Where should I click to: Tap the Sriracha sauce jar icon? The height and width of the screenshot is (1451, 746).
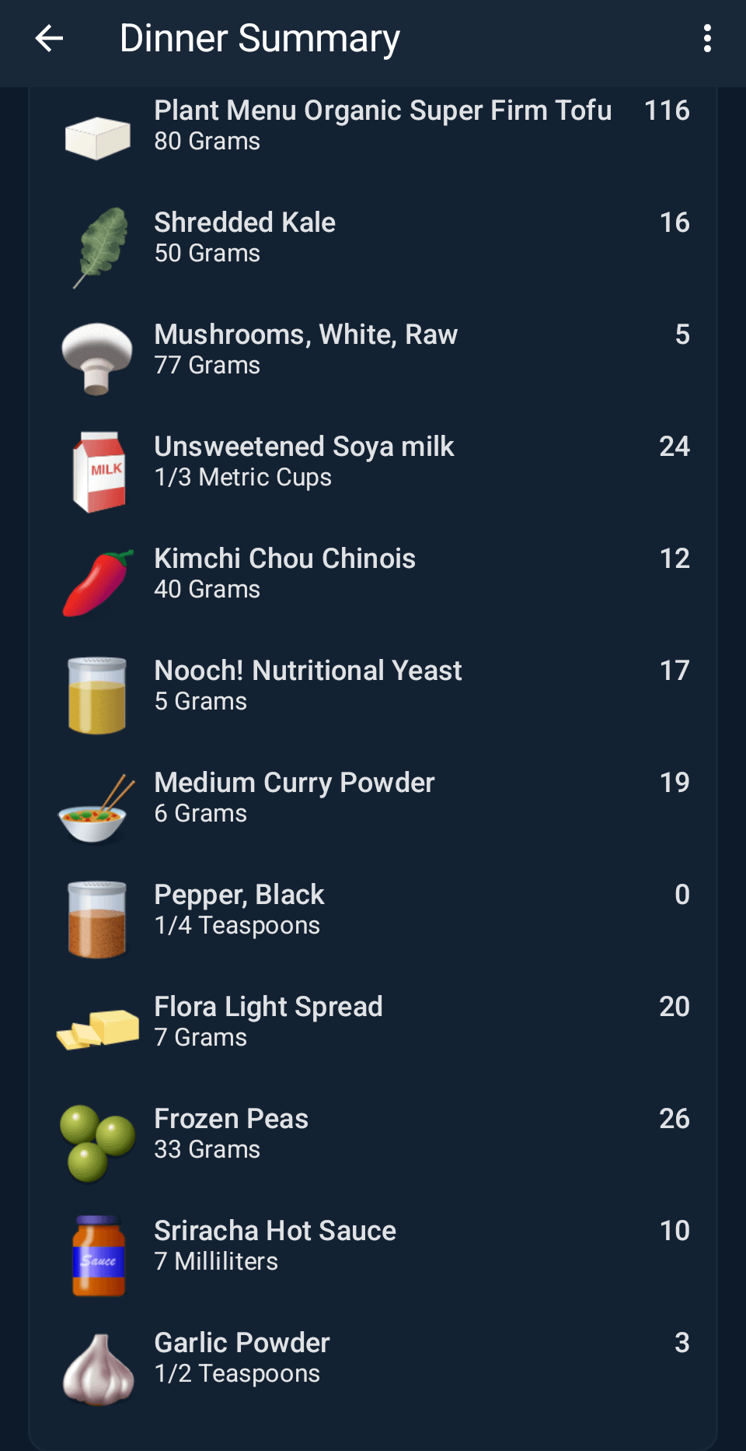click(98, 1256)
